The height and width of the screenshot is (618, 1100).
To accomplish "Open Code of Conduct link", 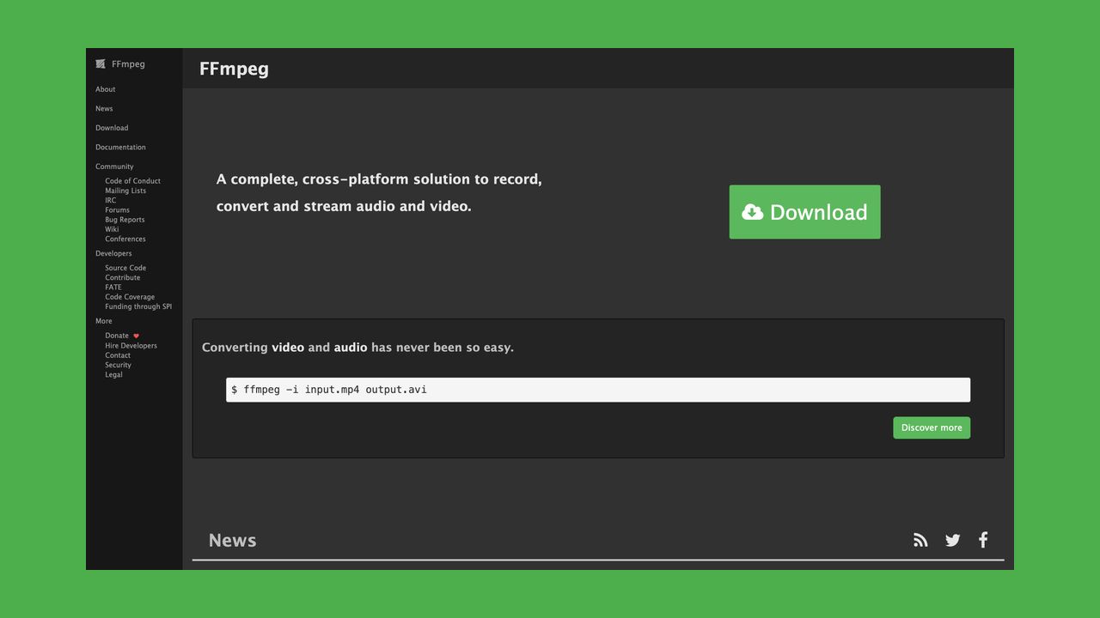I will pos(132,181).
